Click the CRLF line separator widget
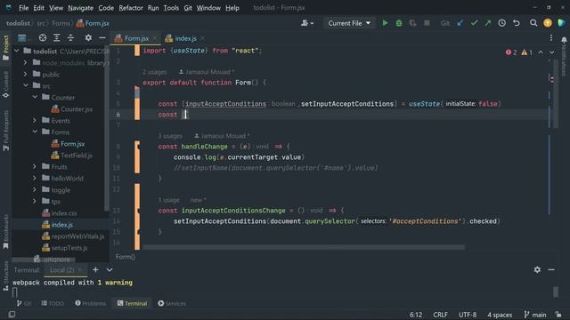Viewport: 570px width, 320px height. (x=440, y=315)
